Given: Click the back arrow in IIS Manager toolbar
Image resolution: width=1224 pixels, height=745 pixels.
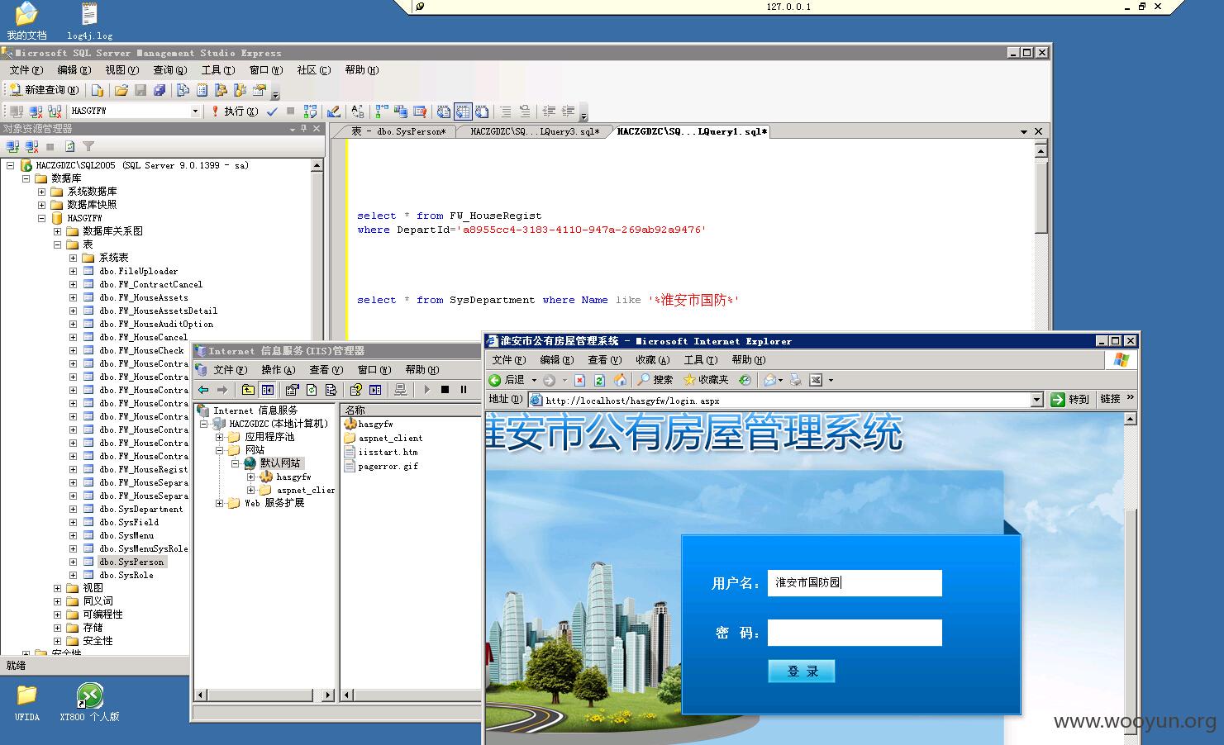Looking at the screenshot, I should click(x=203, y=390).
